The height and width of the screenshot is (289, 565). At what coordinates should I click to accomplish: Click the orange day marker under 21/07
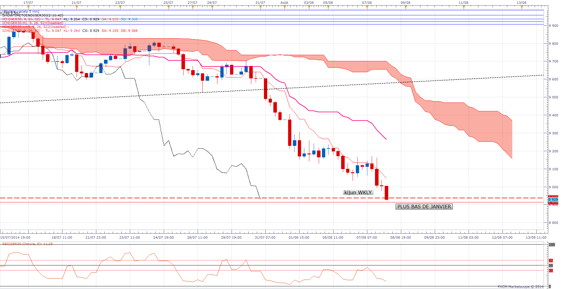click(77, 7)
